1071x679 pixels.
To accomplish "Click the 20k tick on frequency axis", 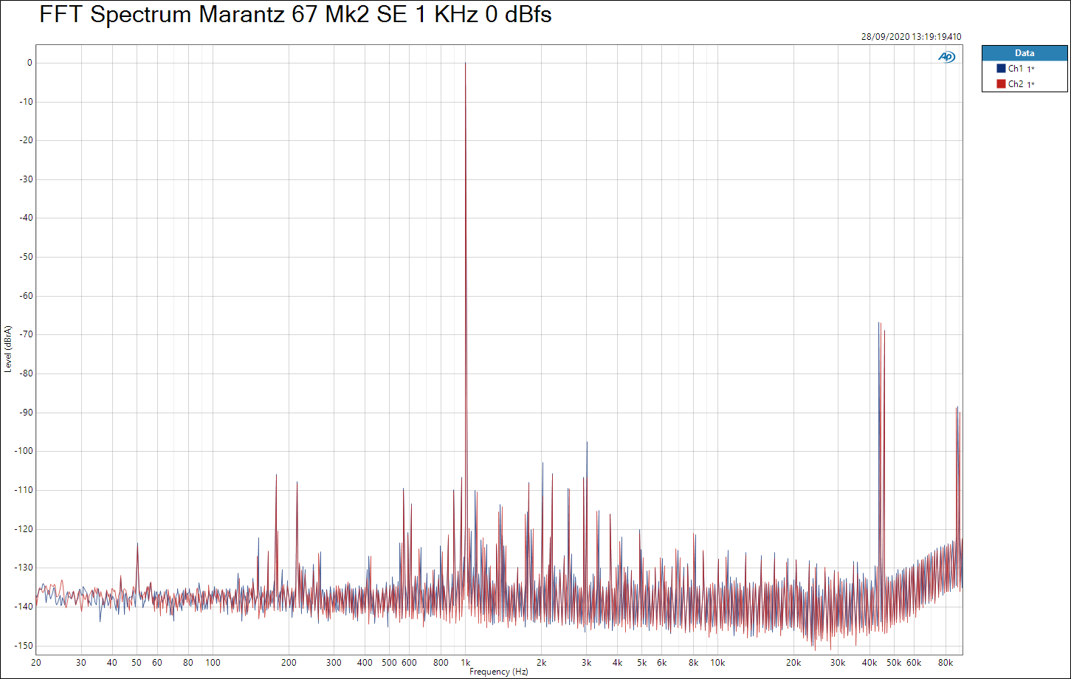I will (793, 663).
